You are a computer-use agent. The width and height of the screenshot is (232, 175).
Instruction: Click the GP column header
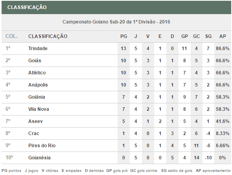point(184,36)
